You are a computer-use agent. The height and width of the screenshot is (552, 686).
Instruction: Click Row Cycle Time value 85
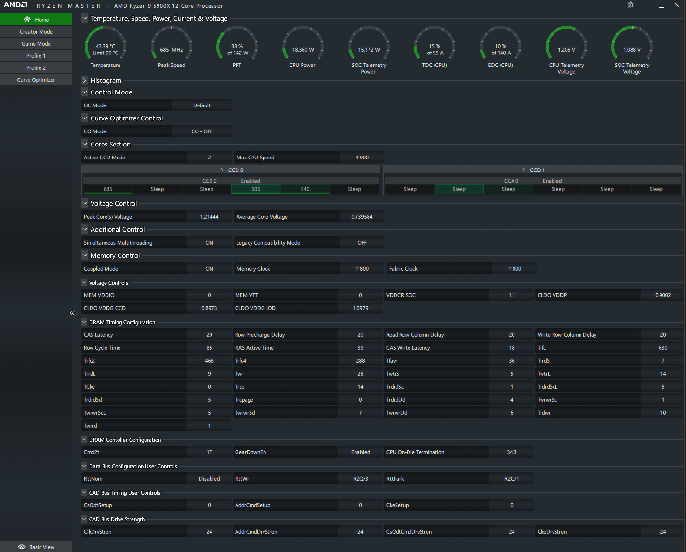point(209,348)
